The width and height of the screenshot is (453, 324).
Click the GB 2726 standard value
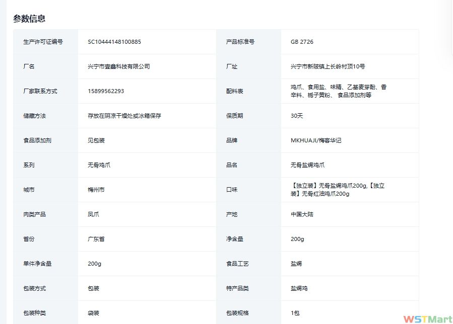pyautogui.click(x=302, y=42)
